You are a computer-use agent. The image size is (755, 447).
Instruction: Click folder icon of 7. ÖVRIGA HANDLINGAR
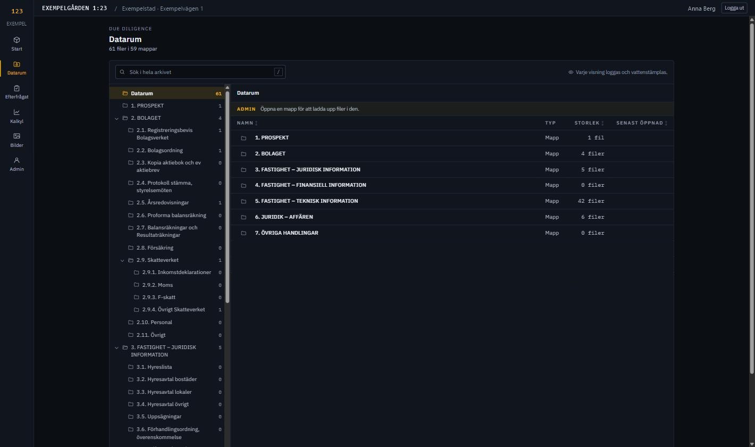click(x=244, y=233)
